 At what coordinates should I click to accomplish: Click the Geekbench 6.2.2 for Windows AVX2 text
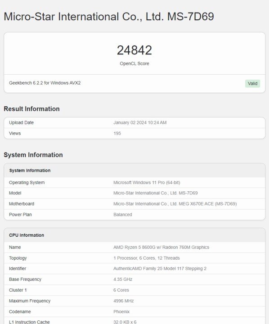click(x=45, y=83)
